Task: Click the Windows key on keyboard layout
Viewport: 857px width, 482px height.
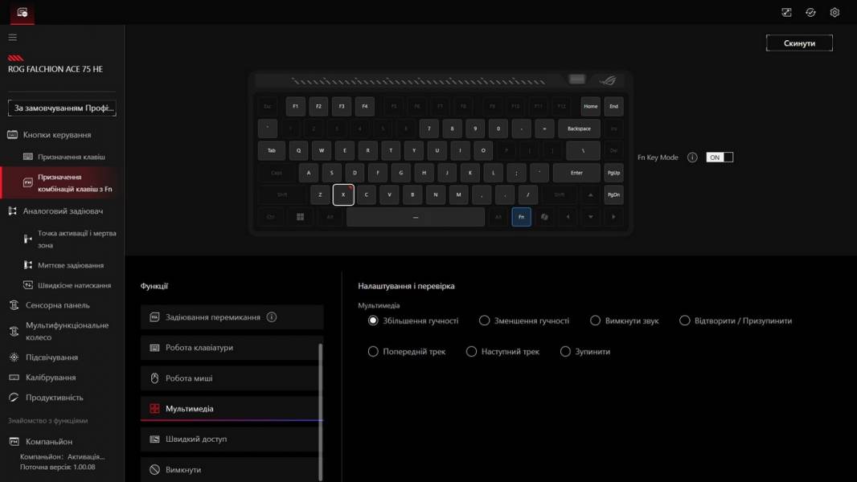Action: click(301, 217)
